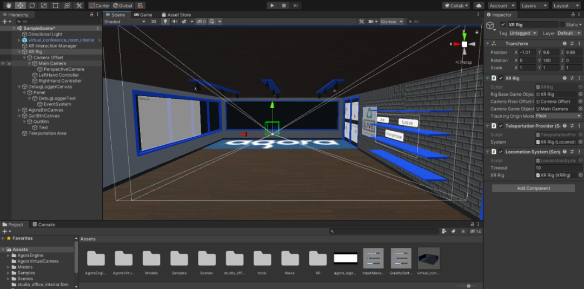The height and width of the screenshot is (289, 584).
Task: Switch to the Asset Store tab
Action: pos(176,15)
